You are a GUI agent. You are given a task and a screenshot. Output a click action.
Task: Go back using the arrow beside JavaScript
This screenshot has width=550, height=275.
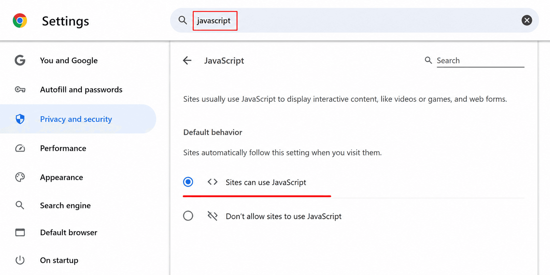pos(187,60)
